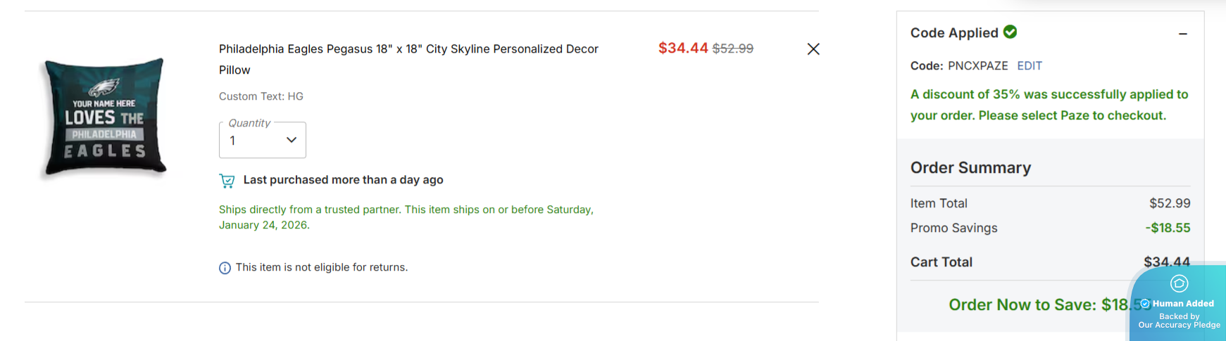Click the Backed by Our Accuracy Pledge text
This screenshot has width=1226, height=341.
[x=1179, y=321]
